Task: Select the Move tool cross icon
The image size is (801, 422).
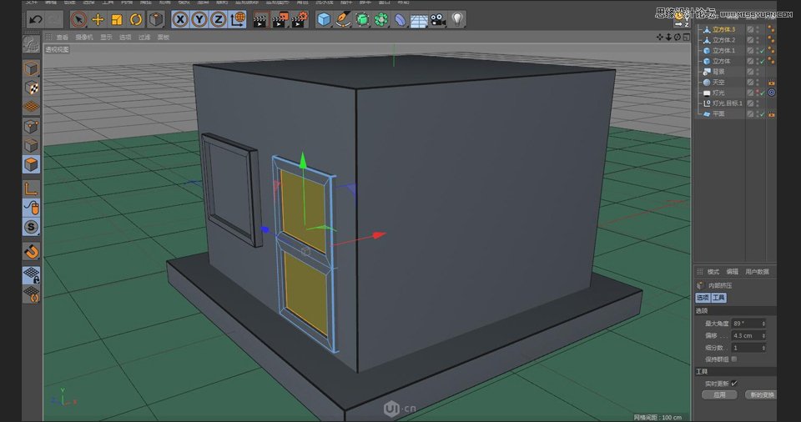Action: [x=98, y=20]
